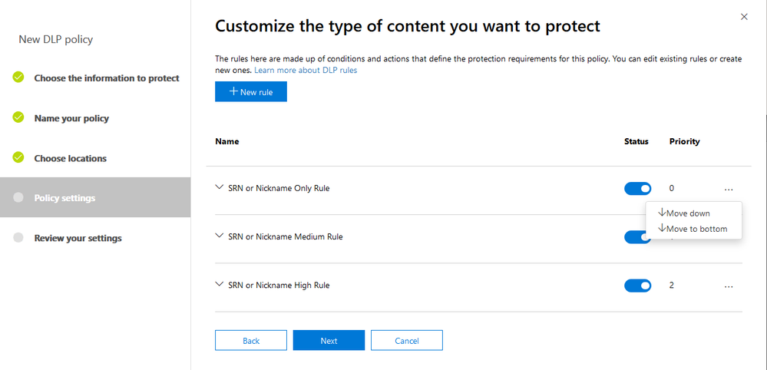Open the options menu for SRN High Rule
The image size is (767, 370).
coord(729,286)
